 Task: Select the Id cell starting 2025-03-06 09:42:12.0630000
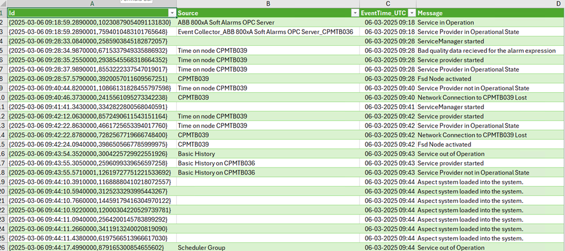(x=92, y=116)
